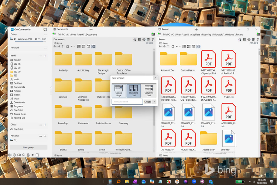The width and height of the screenshot is (277, 185).
Task: Click the New group button
Action: (x=28, y=148)
